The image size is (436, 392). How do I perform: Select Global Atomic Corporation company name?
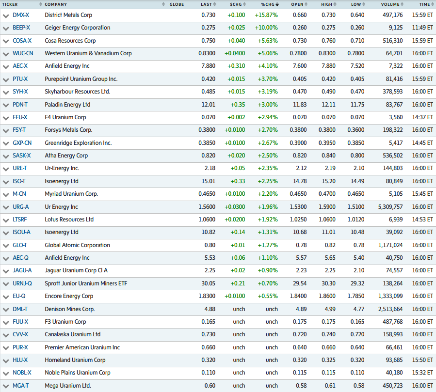[x=77, y=245]
